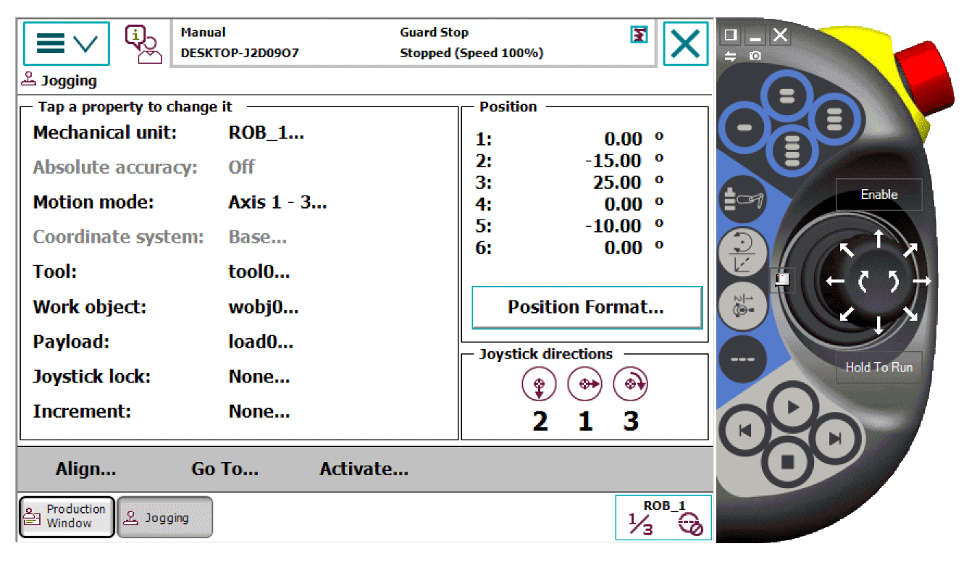Open Motion mode Axis 1 - 3 setting
Image resolution: width=977 pixels, height=562 pixels.
(x=277, y=202)
